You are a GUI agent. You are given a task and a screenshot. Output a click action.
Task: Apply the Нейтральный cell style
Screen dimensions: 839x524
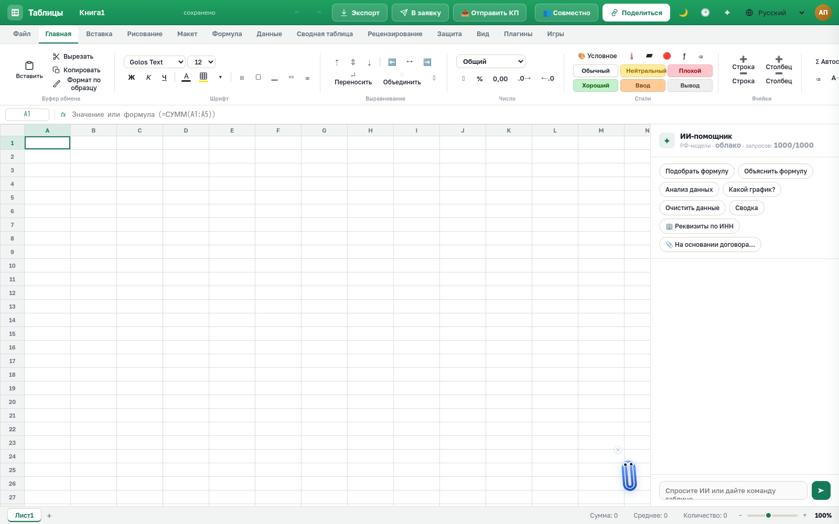[643, 71]
